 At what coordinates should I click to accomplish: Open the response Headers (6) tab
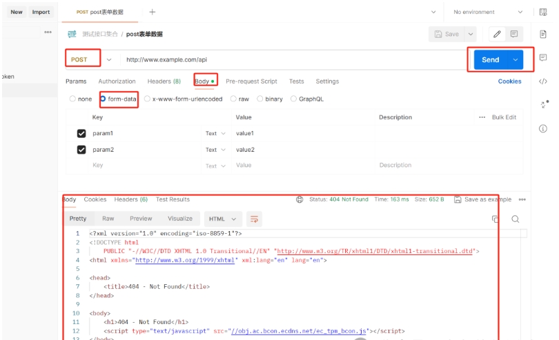131,199
